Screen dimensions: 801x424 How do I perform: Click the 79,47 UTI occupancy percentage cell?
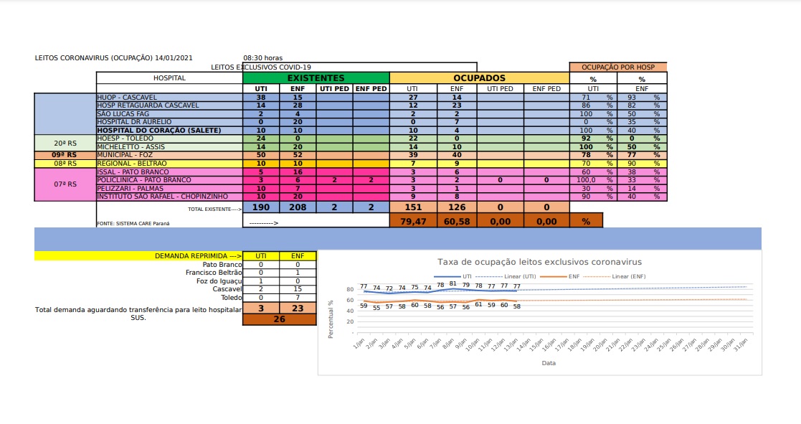[413, 221]
